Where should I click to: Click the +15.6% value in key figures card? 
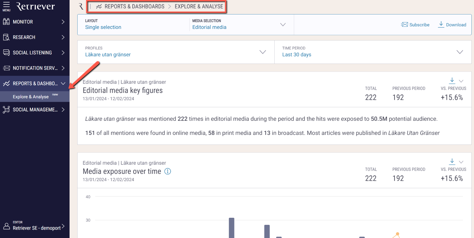pyautogui.click(x=452, y=98)
